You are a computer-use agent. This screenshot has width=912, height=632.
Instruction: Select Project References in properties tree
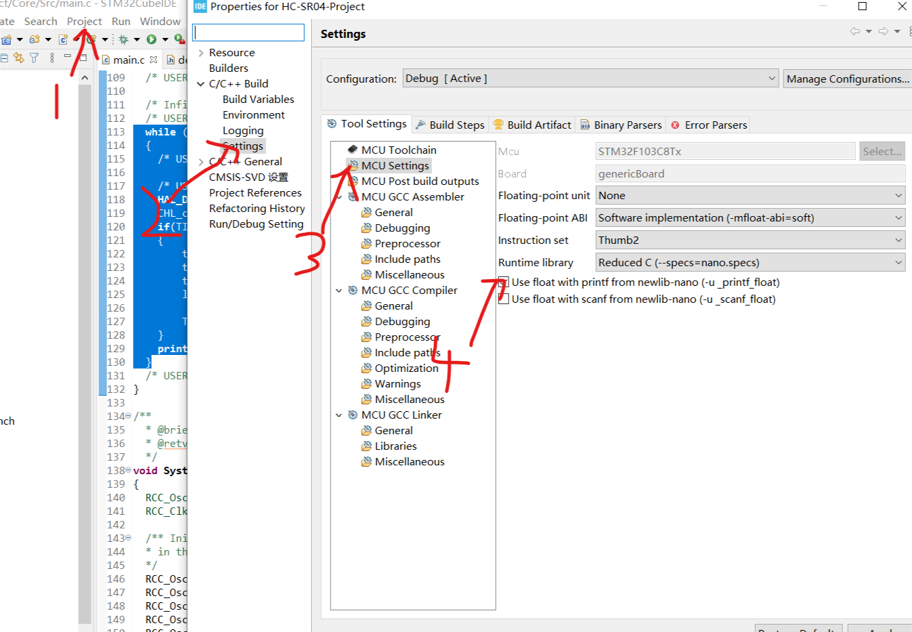255,192
